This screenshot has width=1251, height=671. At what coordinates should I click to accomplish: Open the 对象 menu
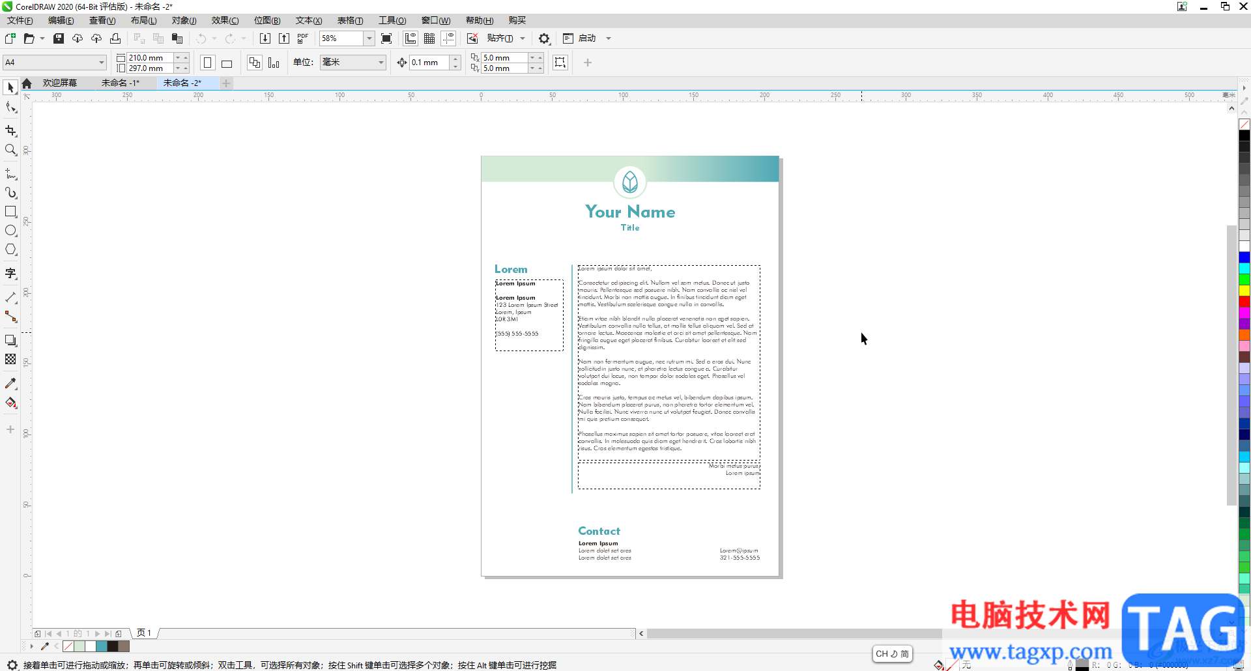(184, 21)
